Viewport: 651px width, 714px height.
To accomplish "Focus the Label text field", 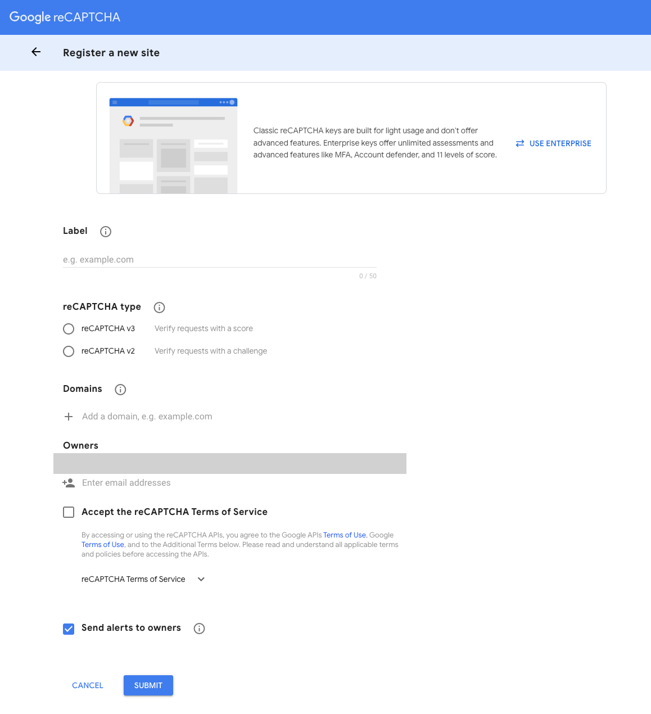I will [220, 260].
